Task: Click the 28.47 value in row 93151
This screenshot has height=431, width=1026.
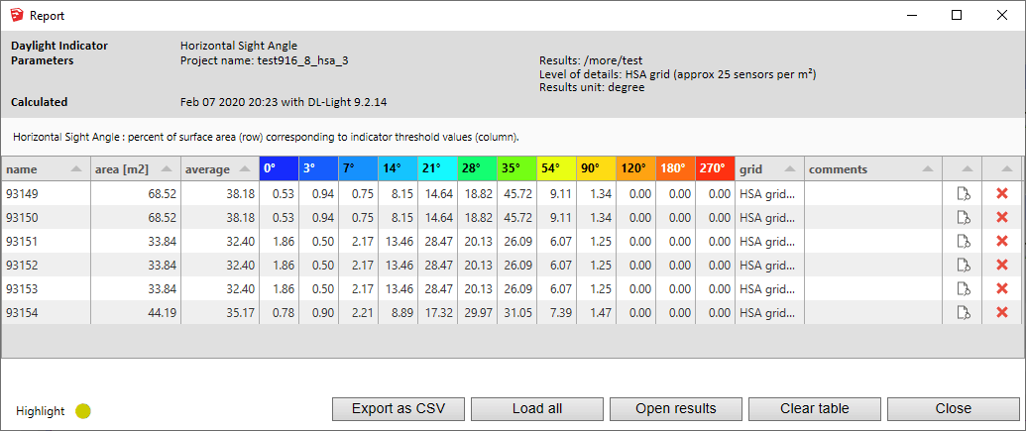Action: click(439, 241)
